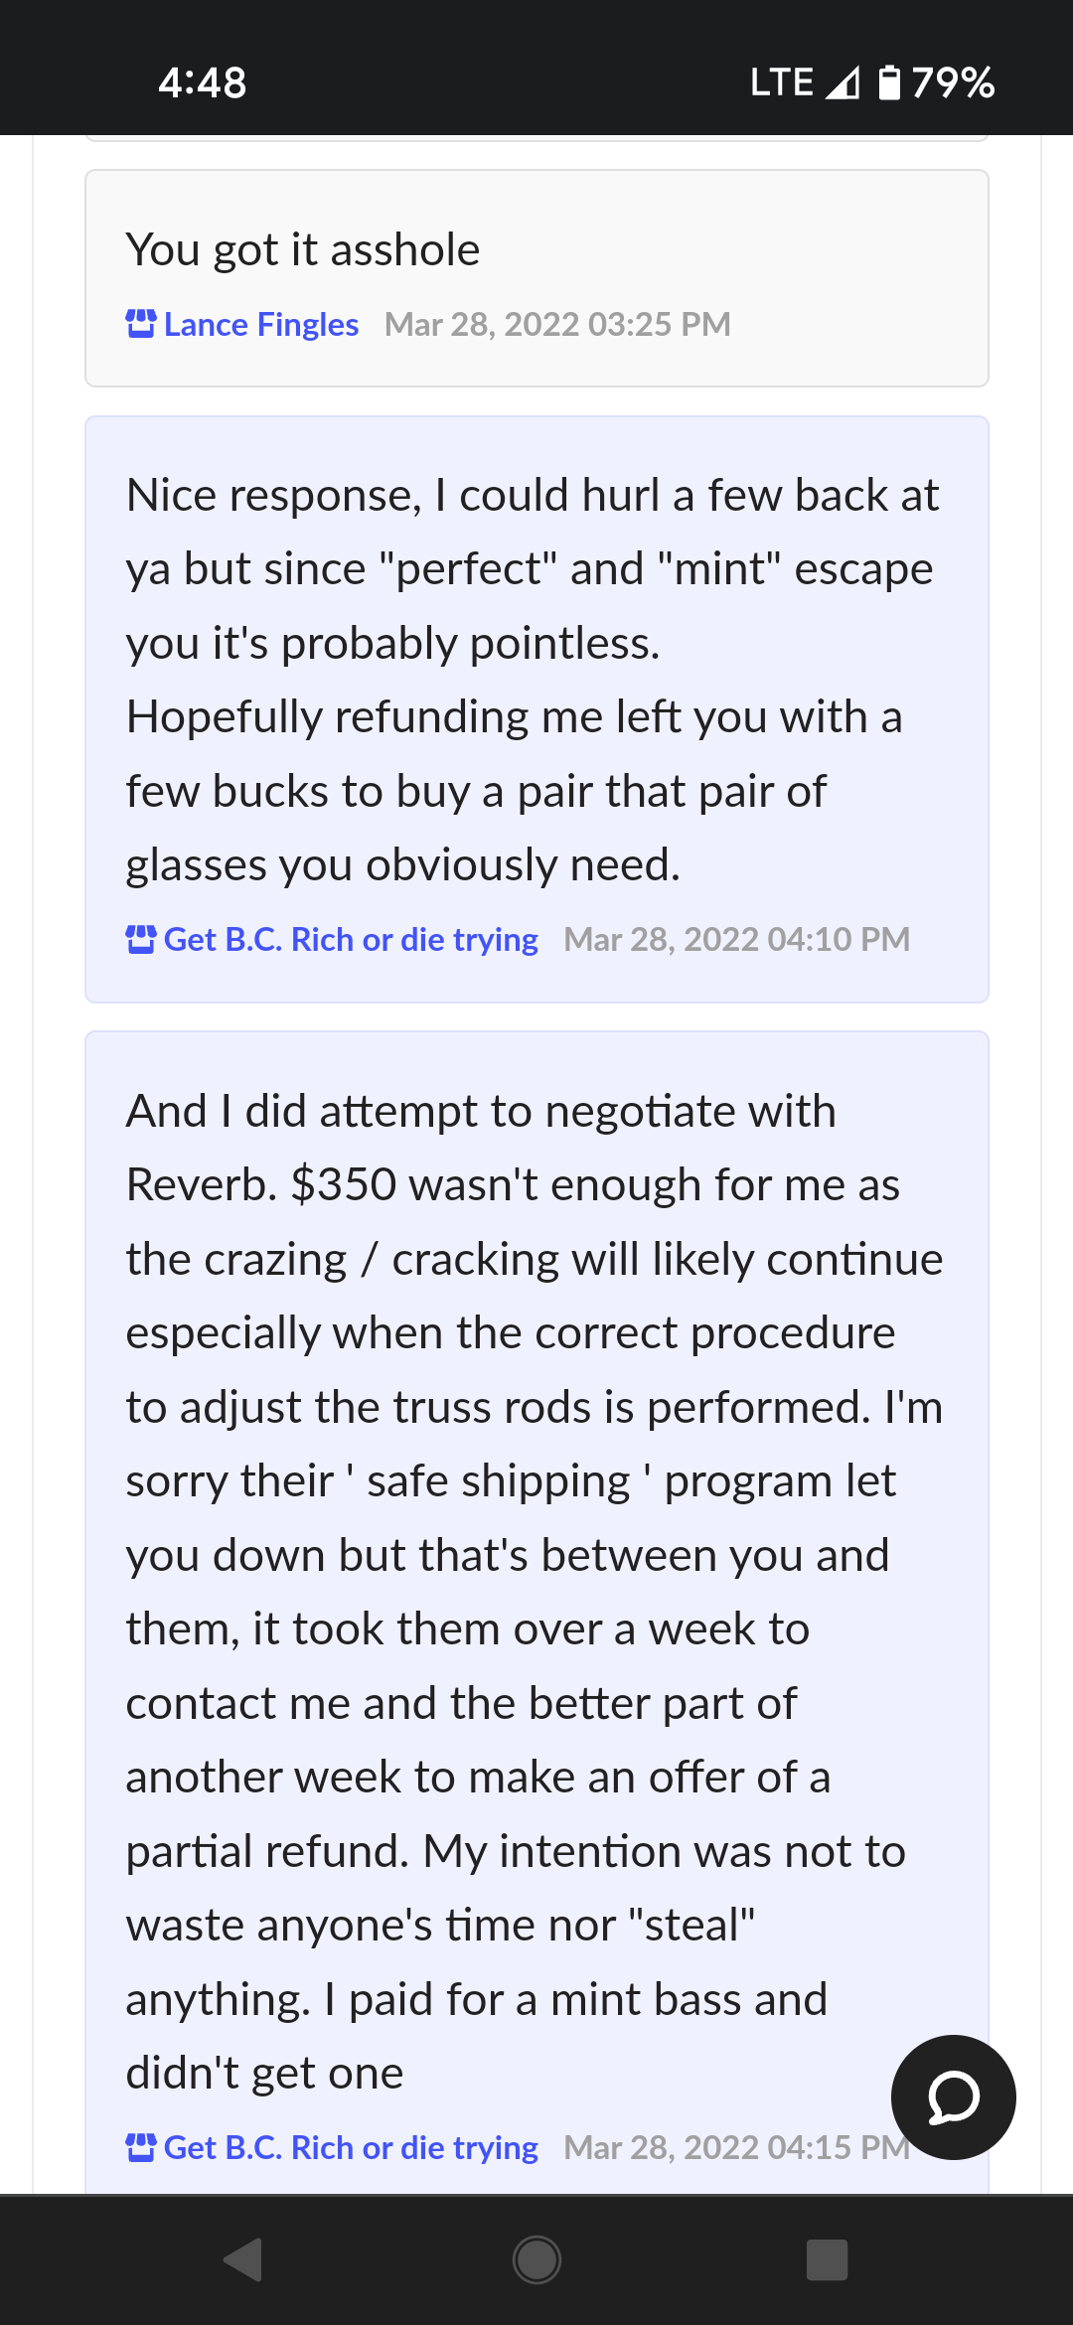Screen dimensions: 1073x2325
Task: Tap the Mar 28, 2022 03:25 PM timestamp
Action: pos(557,324)
